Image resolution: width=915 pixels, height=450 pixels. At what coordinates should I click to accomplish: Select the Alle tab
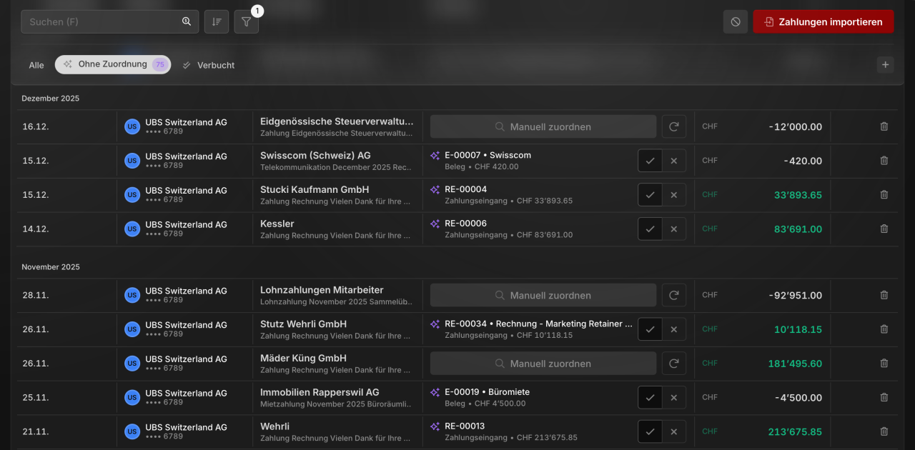coord(36,65)
